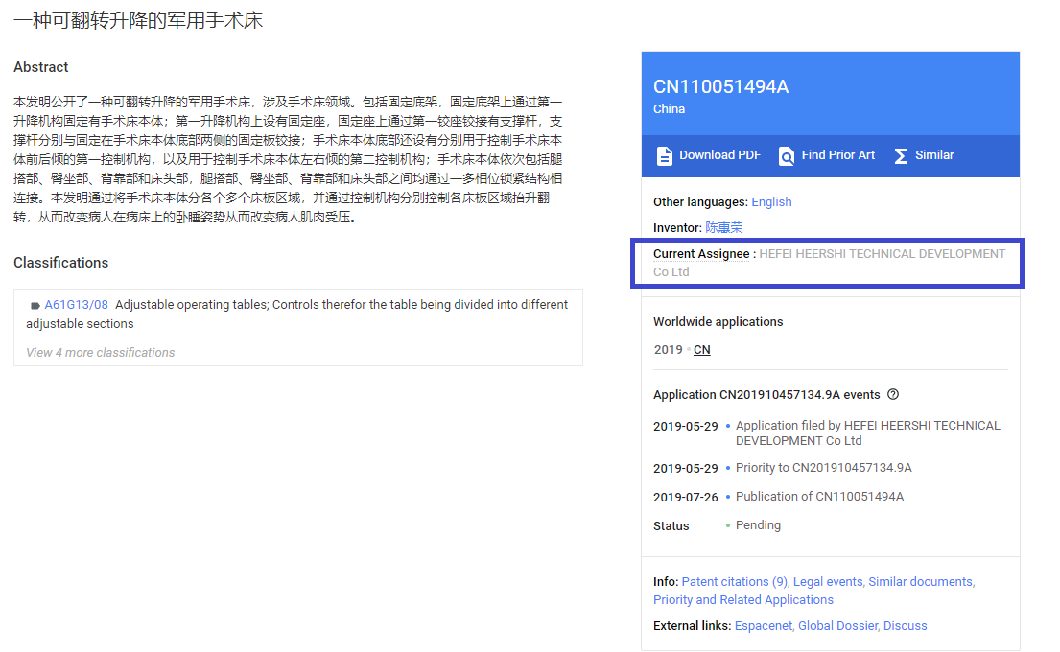The image size is (1060, 652).
Task: Click the Current Assignee label
Action: pos(701,254)
